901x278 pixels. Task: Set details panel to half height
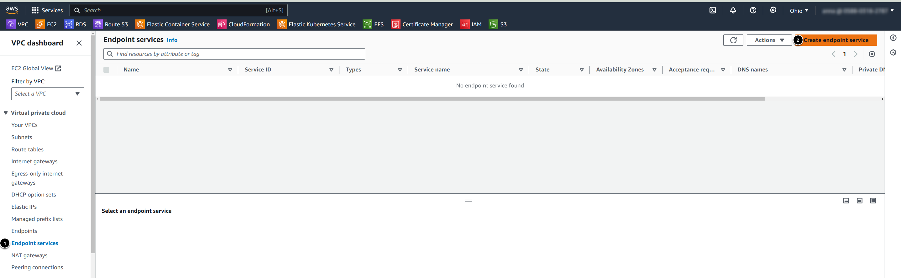[x=859, y=201]
